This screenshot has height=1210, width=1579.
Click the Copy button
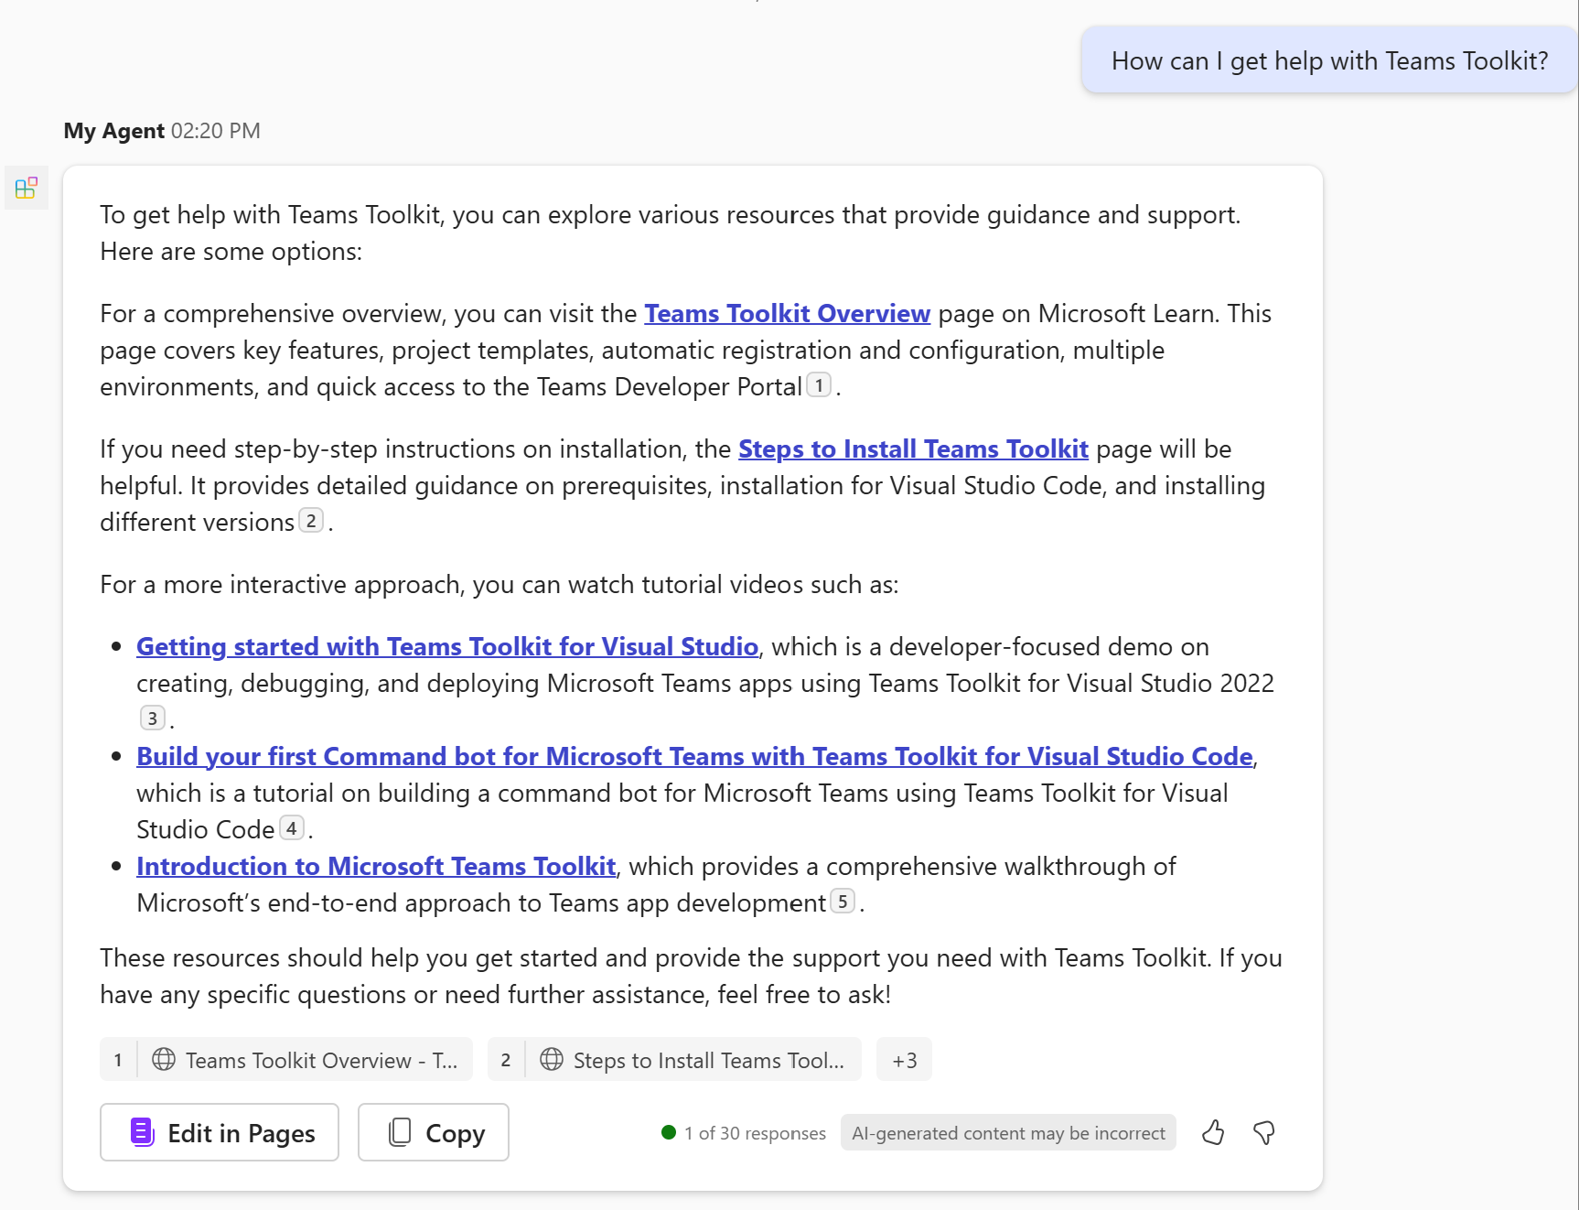(434, 1133)
